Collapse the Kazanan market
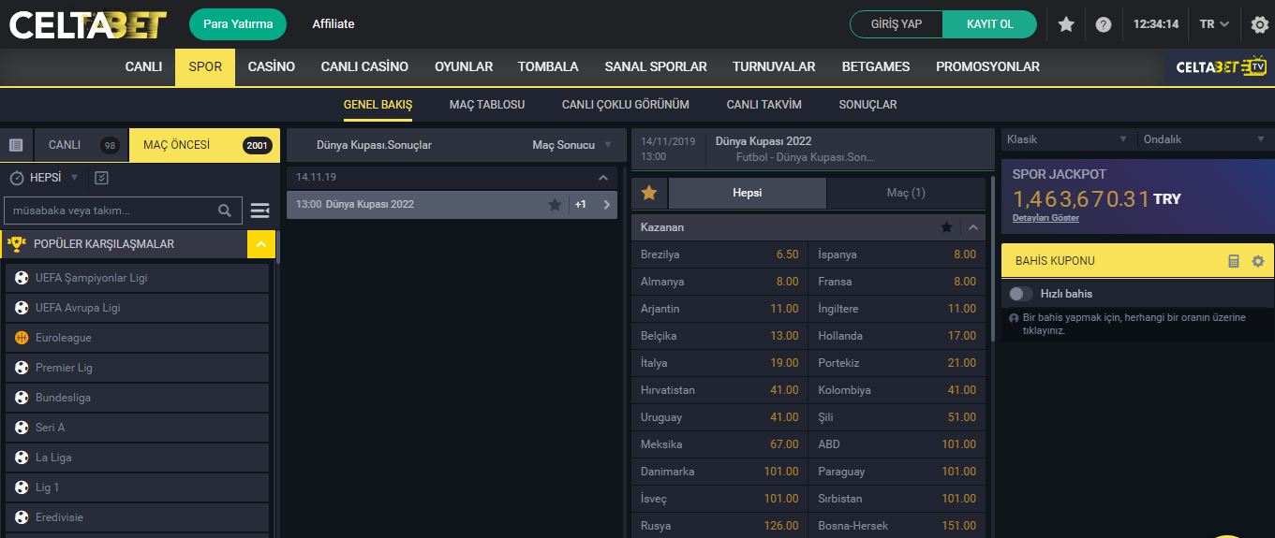This screenshot has width=1275, height=538. coord(972,227)
